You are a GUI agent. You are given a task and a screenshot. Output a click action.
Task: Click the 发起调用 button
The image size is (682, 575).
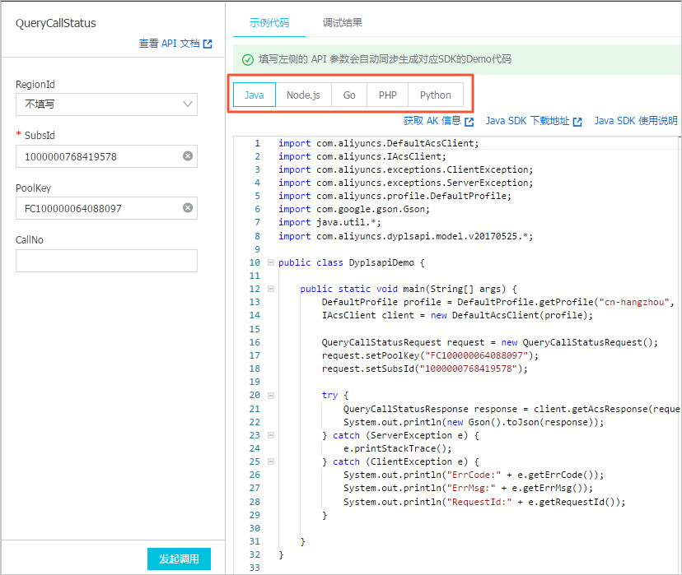[179, 559]
